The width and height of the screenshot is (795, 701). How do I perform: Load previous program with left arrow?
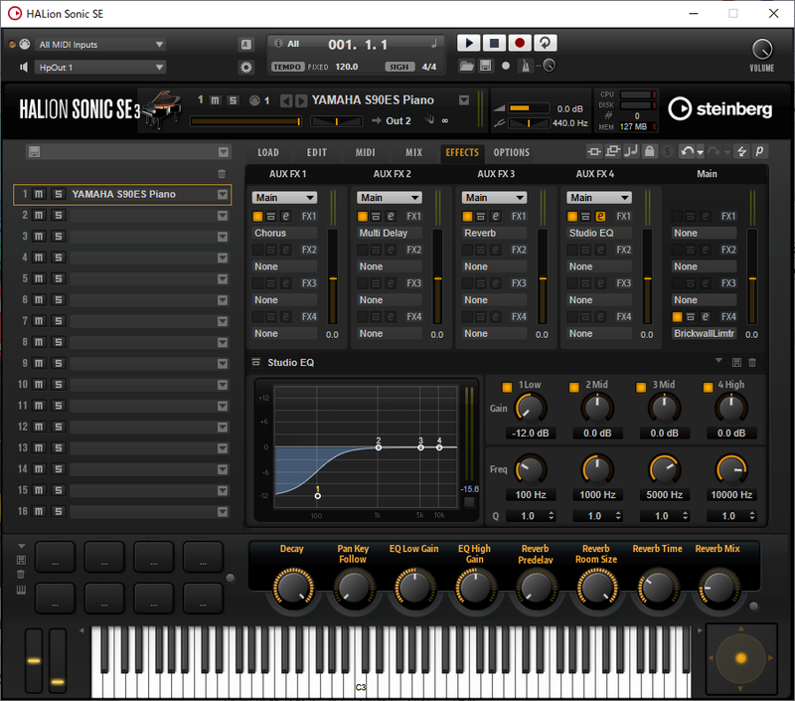point(286,101)
